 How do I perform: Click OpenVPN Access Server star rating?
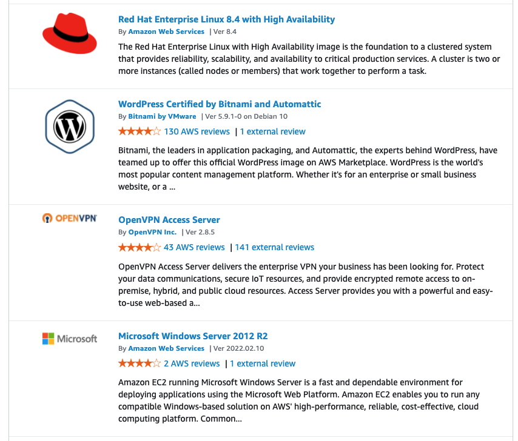click(x=139, y=247)
